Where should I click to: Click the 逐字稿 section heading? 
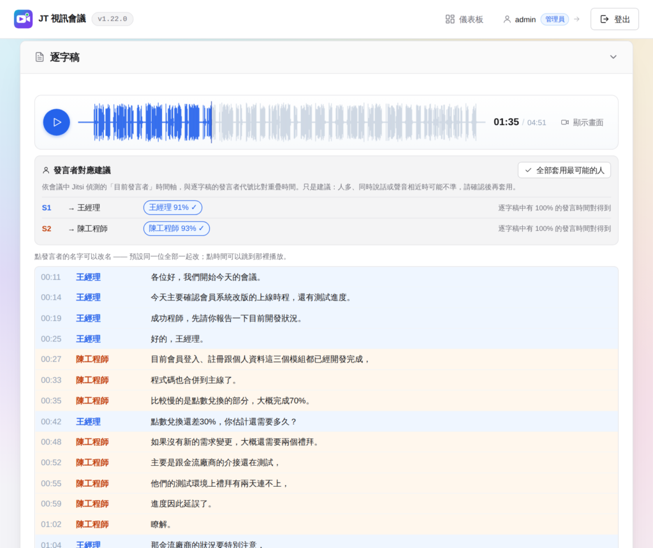64,57
